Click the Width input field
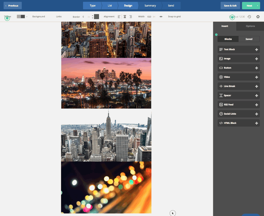This screenshot has width=264, height=216. coord(149,17)
